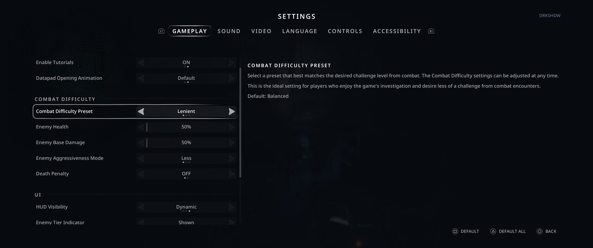The height and width of the screenshot is (248, 593).
Task: Switch to the Sound tab
Action: click(x=229, y=31)
